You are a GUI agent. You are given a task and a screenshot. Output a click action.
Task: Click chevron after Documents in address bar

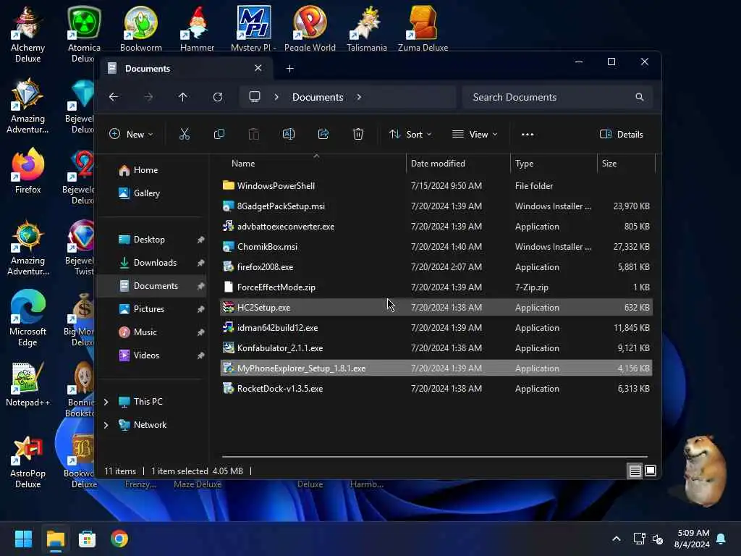[359, 97]
